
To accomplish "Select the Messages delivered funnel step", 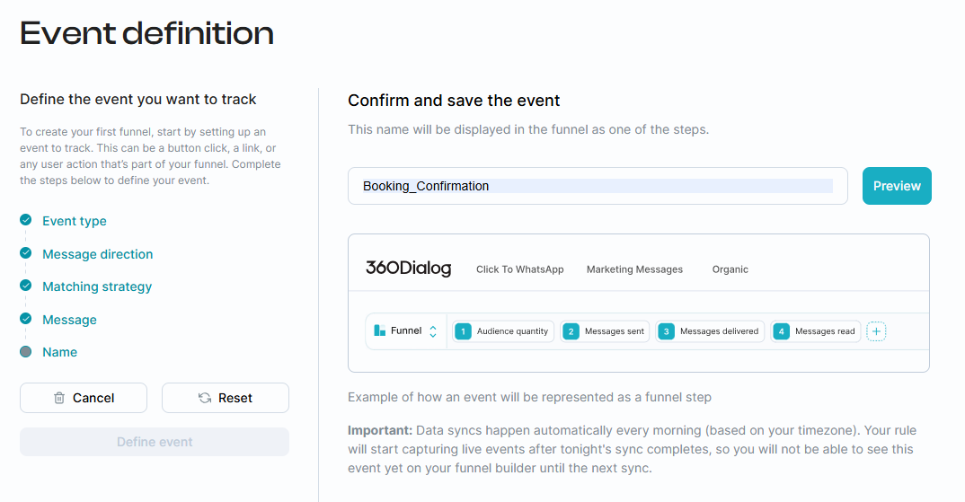I will click(710, 331).
